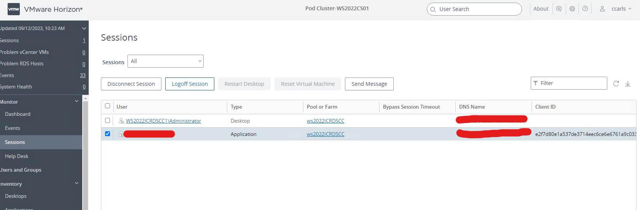The width and height of the screenshot is (640, 210).
Task: Toggle the select-all checkbox in table header
Action: 107,106
